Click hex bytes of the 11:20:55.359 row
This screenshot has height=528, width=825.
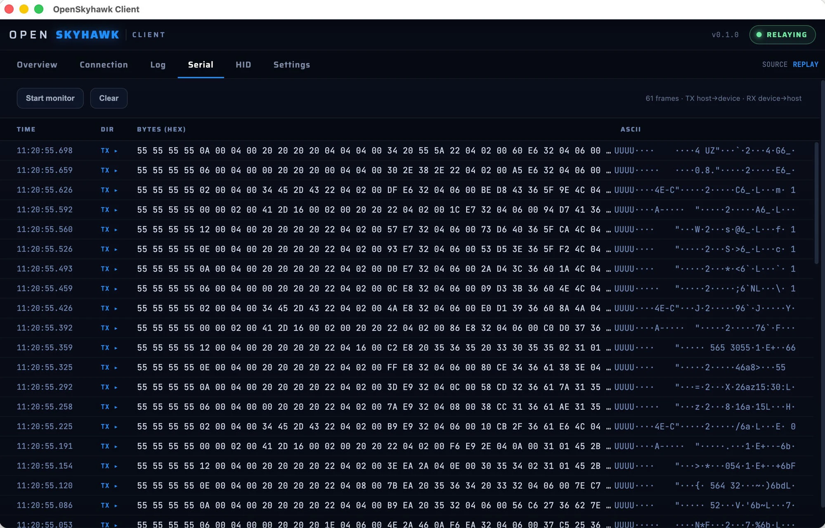pyautogui.click(x=373, y=348)
